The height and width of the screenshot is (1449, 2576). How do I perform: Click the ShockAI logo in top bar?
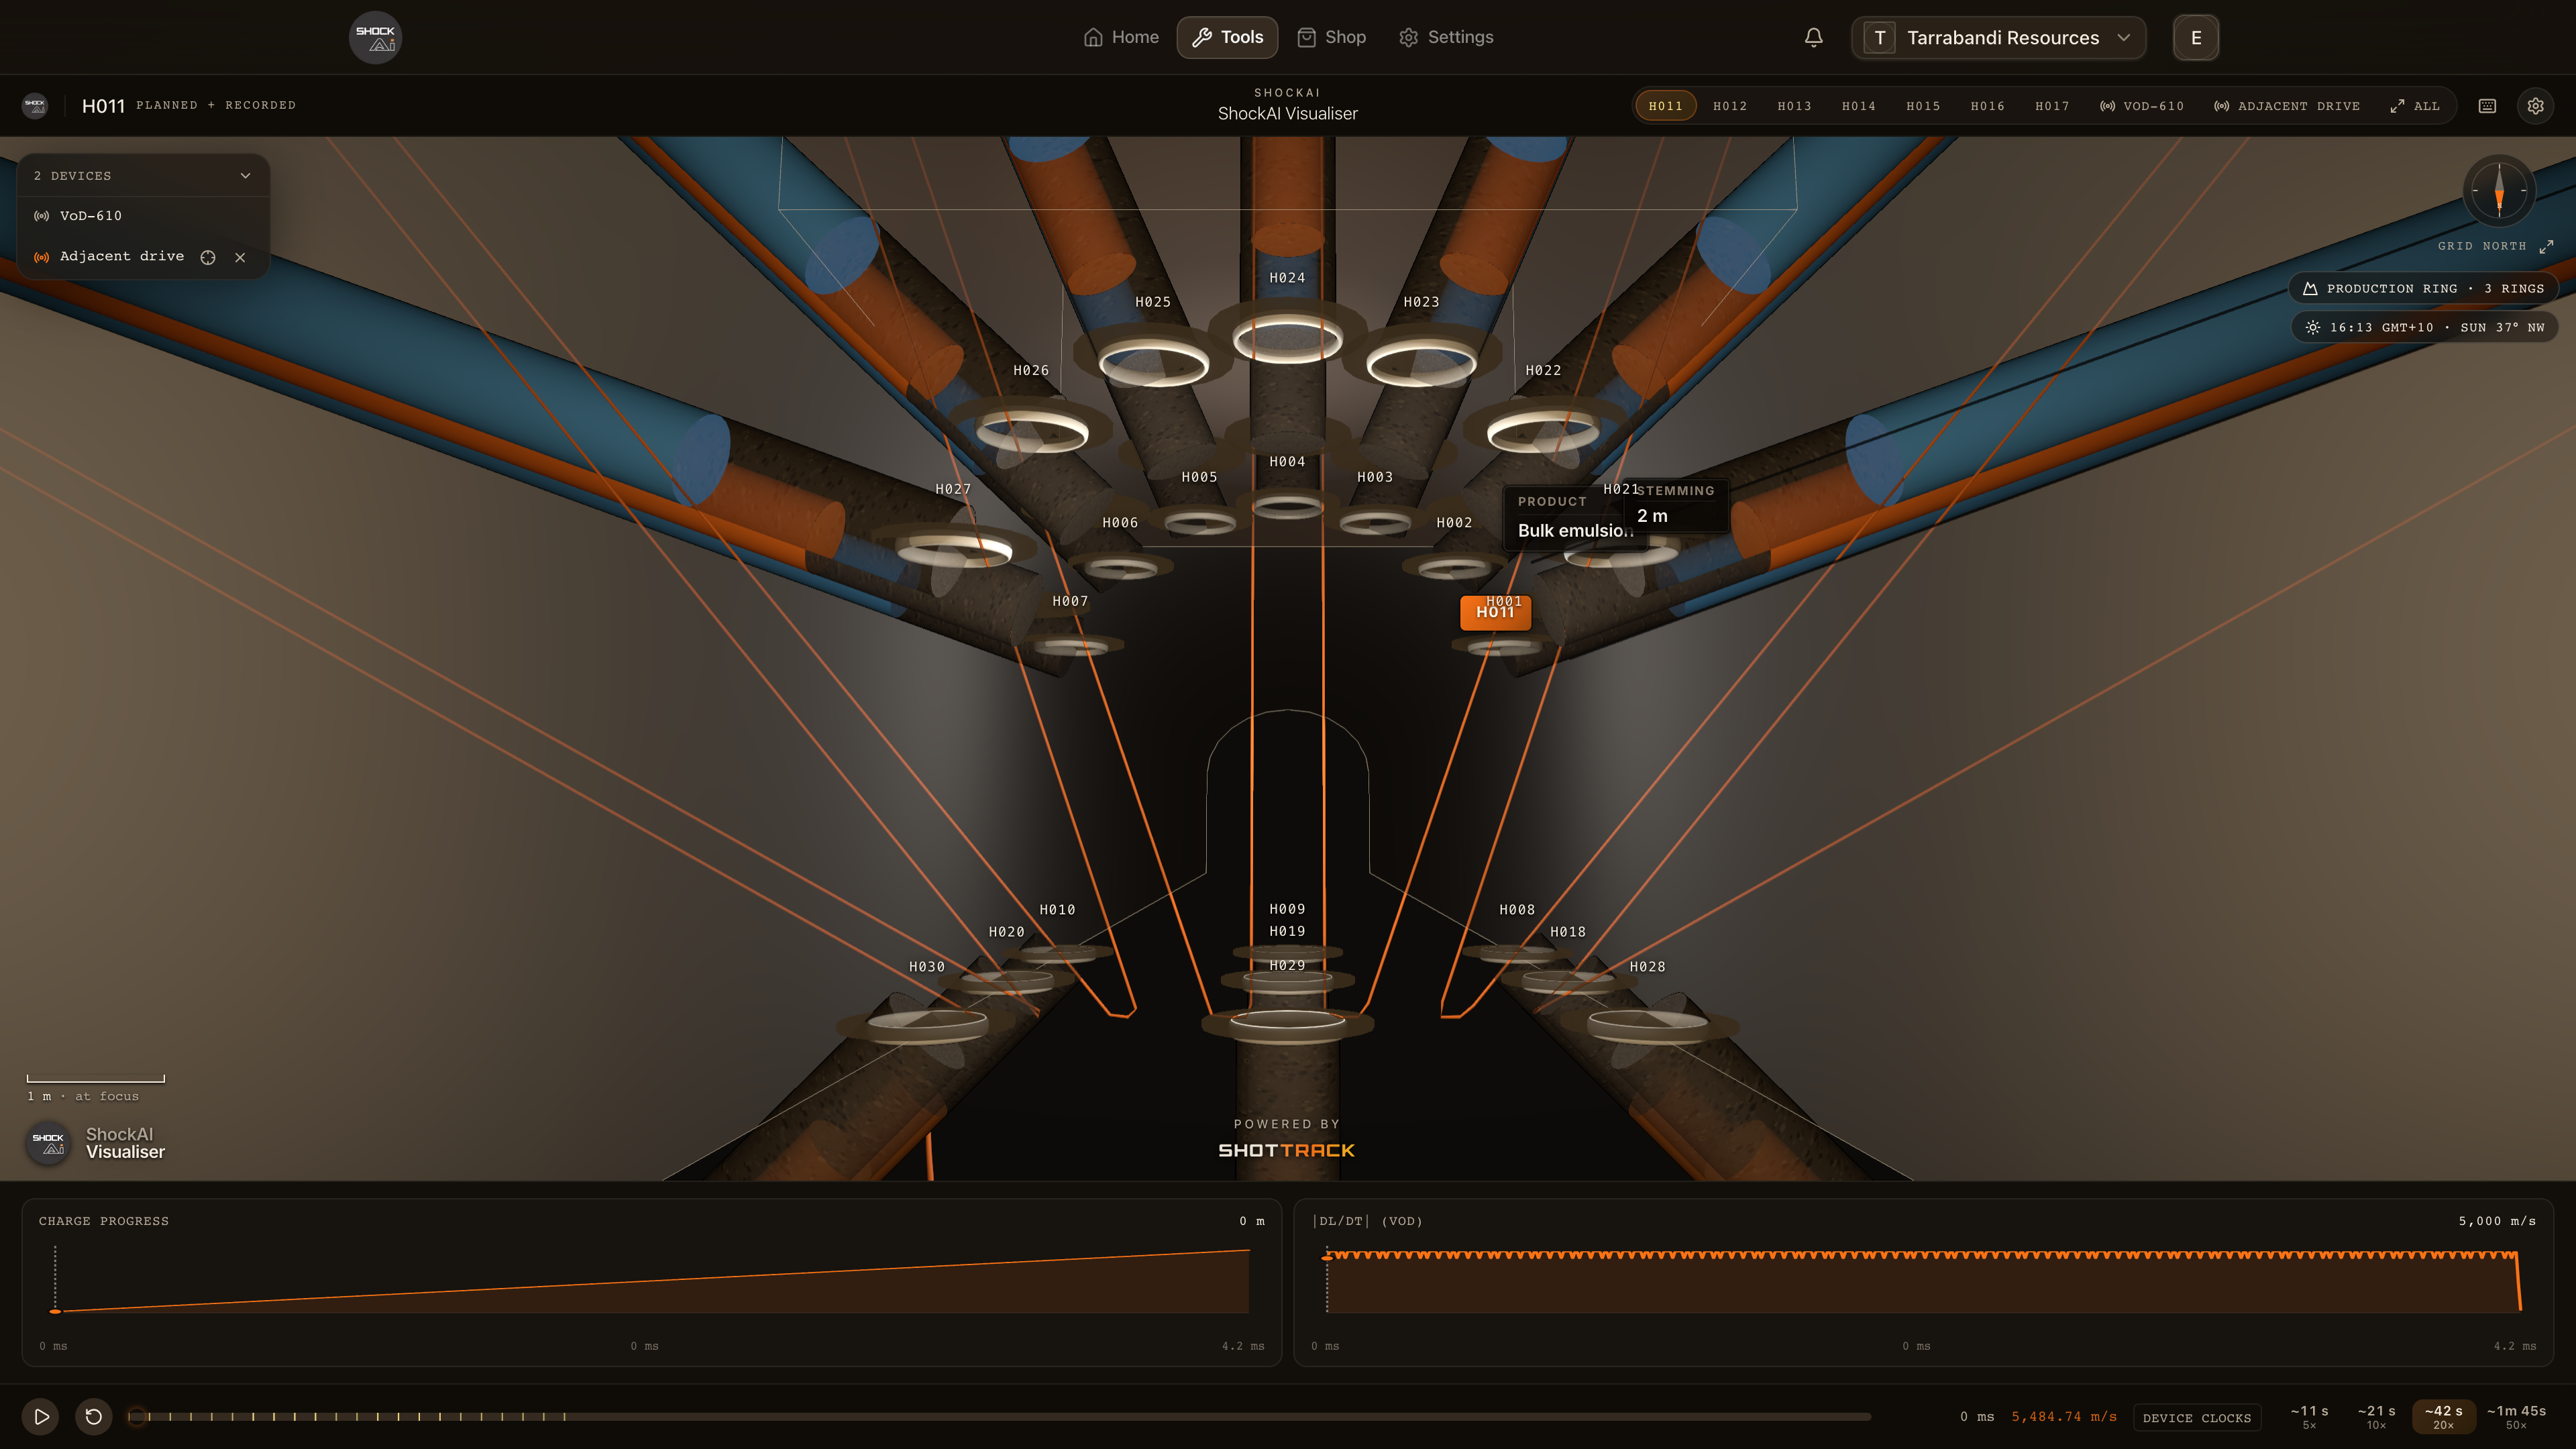pos(375,37)
